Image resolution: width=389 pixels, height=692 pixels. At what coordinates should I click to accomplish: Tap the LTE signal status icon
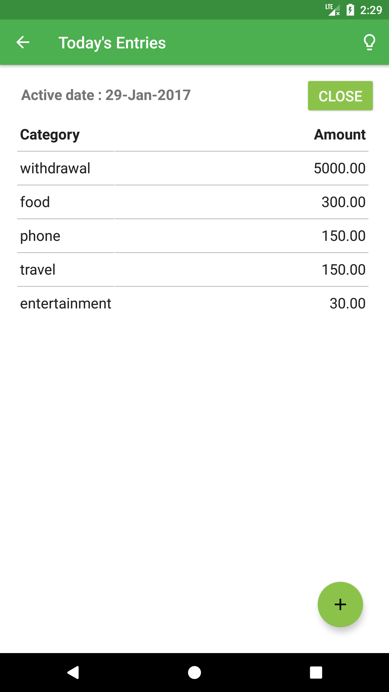333,10
